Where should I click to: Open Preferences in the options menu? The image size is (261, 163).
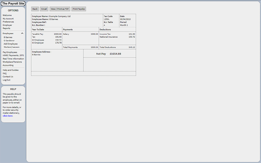coord(8,22)
